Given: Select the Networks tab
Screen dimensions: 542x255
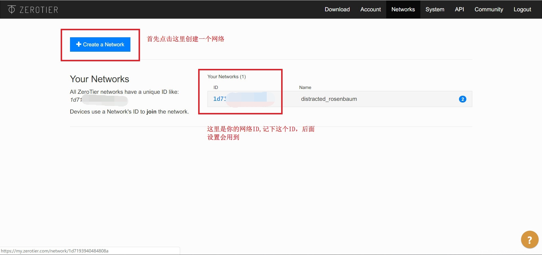Looking at the screenshot, I should 403,9.
